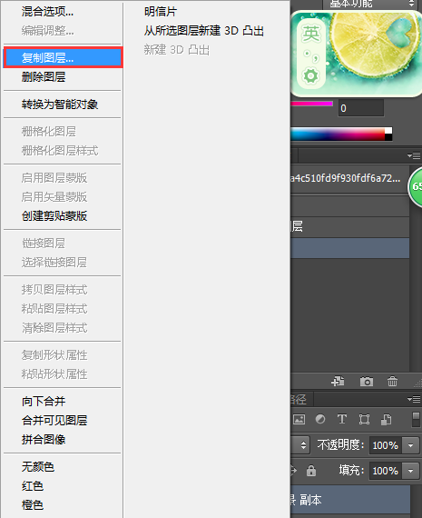The image size is (422, 518).
Task: Toggle the type layer filter T icon
Action: click(x=342, y=419)
